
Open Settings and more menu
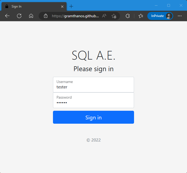[x=180, y=16]
